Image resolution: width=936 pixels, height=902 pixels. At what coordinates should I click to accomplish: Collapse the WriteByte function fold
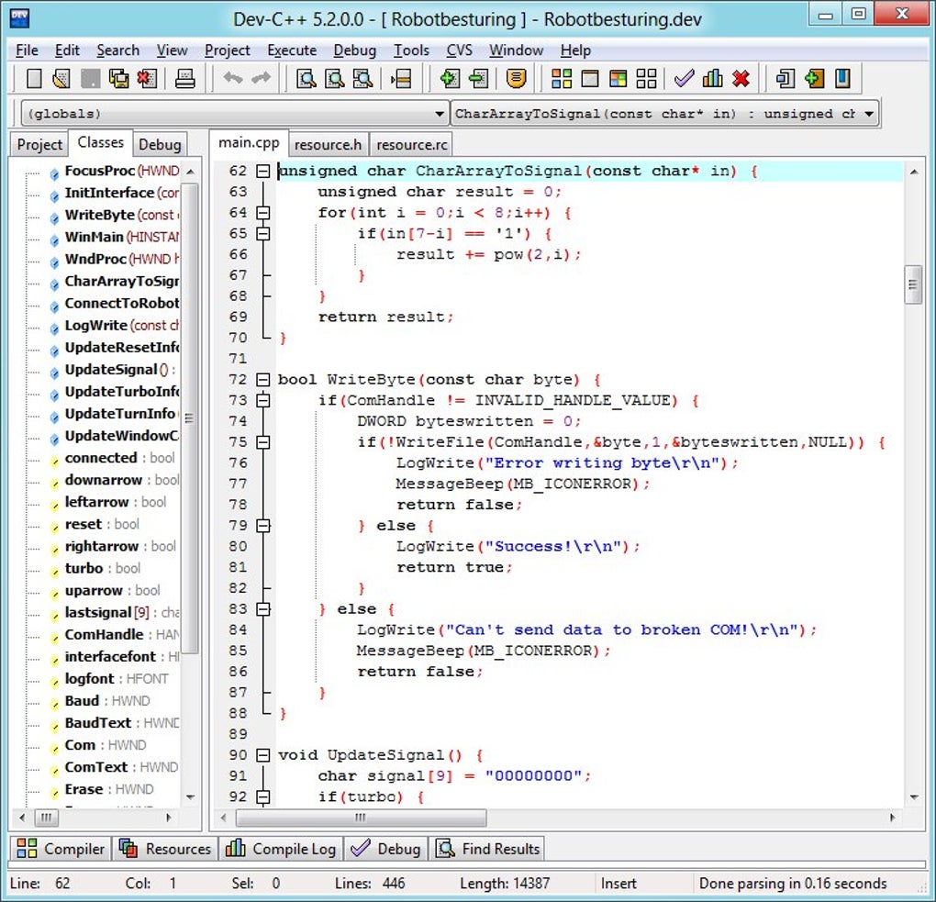[262, 379]
